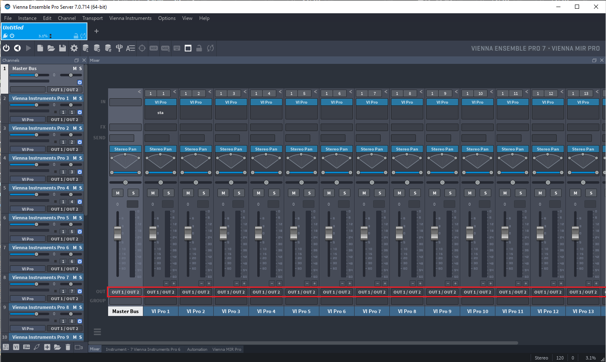Save the project with the floppy disk icon
This screenshot has width=606, height=362.
pyautogui.click(x=63, y=48)
